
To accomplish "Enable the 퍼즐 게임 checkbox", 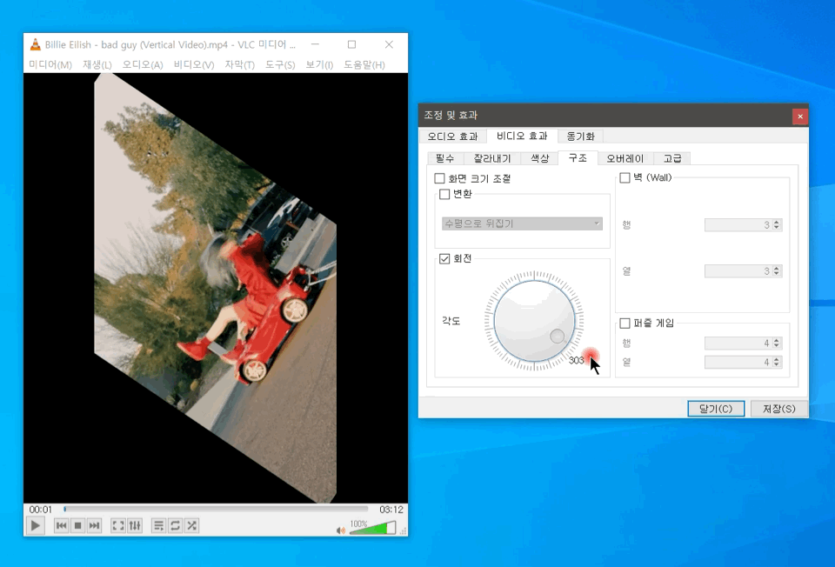I will (x=625, y=324).
